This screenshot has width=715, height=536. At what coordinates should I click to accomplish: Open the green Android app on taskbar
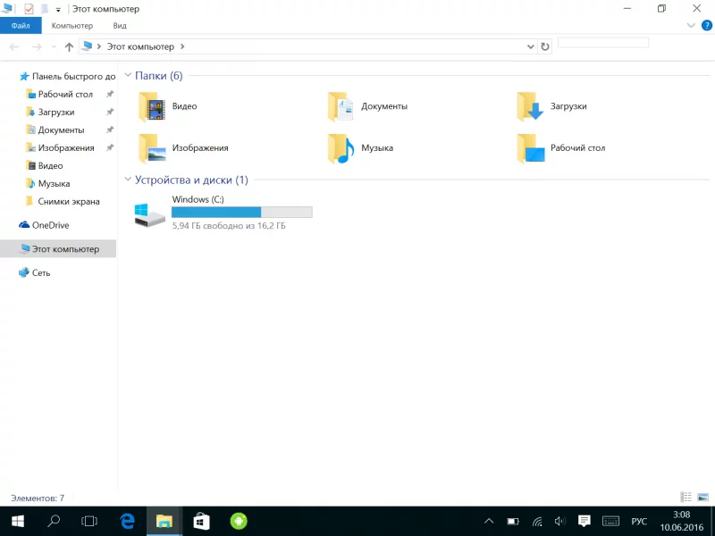point(239,521)
